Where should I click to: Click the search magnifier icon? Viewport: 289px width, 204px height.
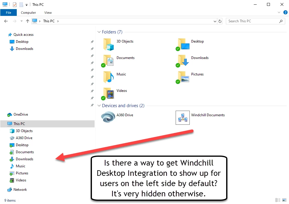tap(281, 21)
